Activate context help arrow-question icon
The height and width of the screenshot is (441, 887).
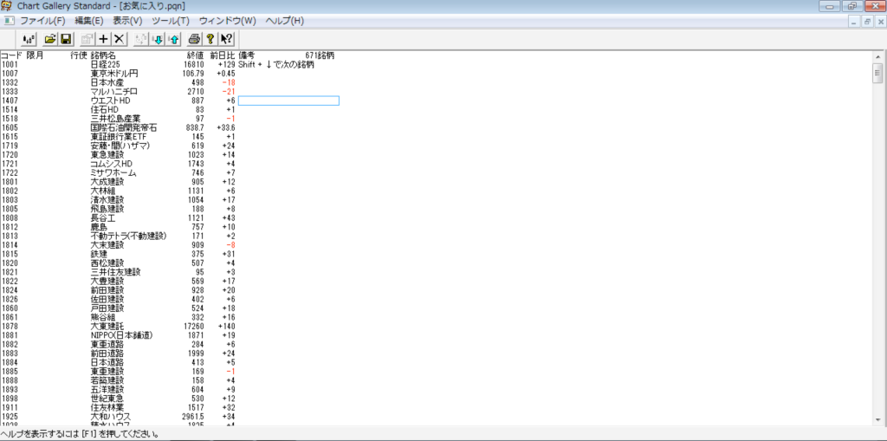226,39
